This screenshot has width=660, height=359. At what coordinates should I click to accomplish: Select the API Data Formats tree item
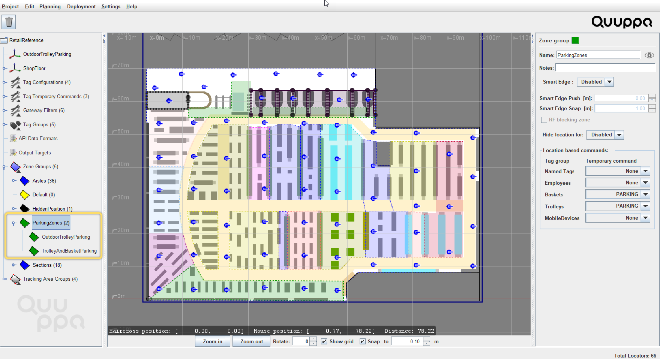click(38, 138)
